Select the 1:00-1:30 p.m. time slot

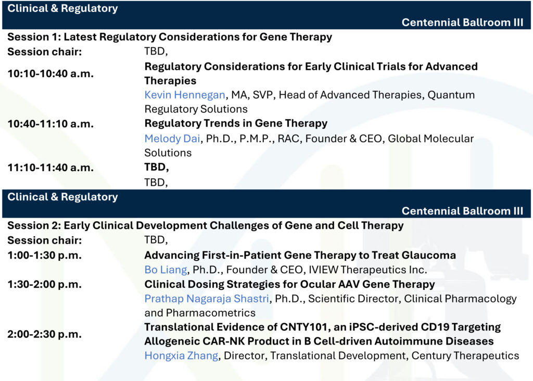[x=44, y=256]
